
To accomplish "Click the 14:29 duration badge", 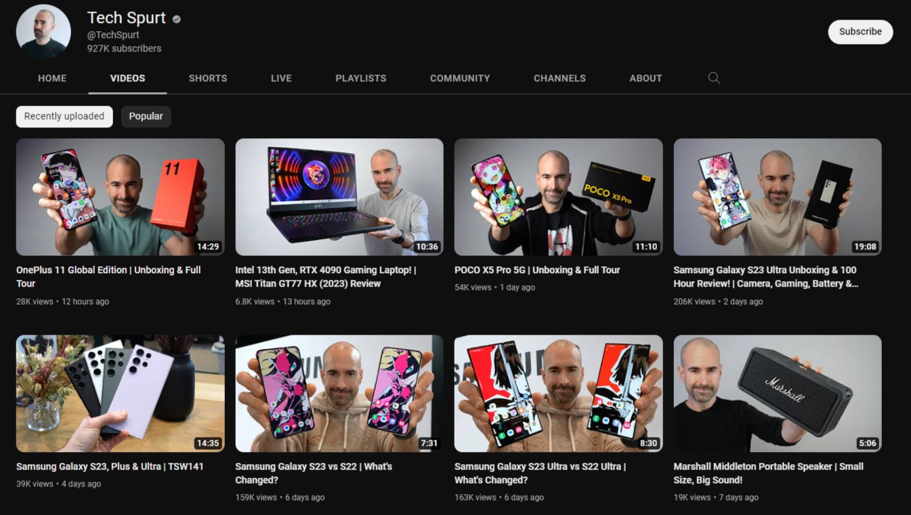I will [208, 247].
